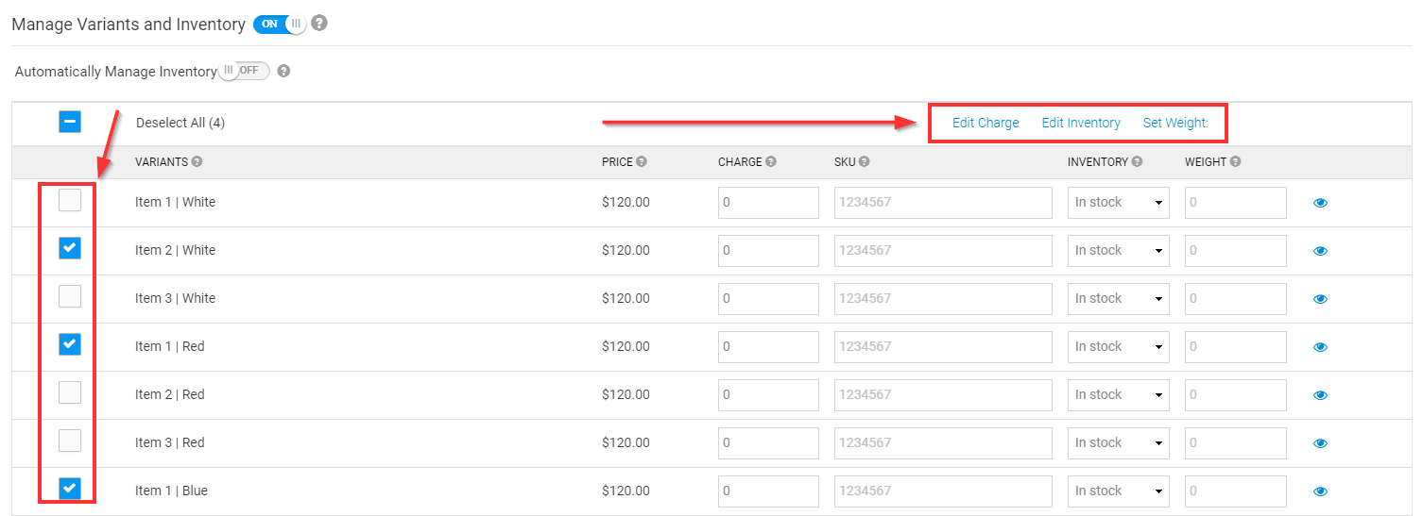
Task: Open inventory dropdown for Item 2 | White
Action: (x=1119, y=251)
